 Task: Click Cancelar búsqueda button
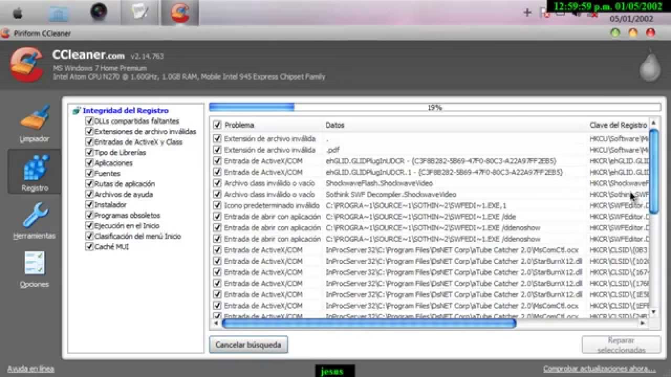point(248,345)
